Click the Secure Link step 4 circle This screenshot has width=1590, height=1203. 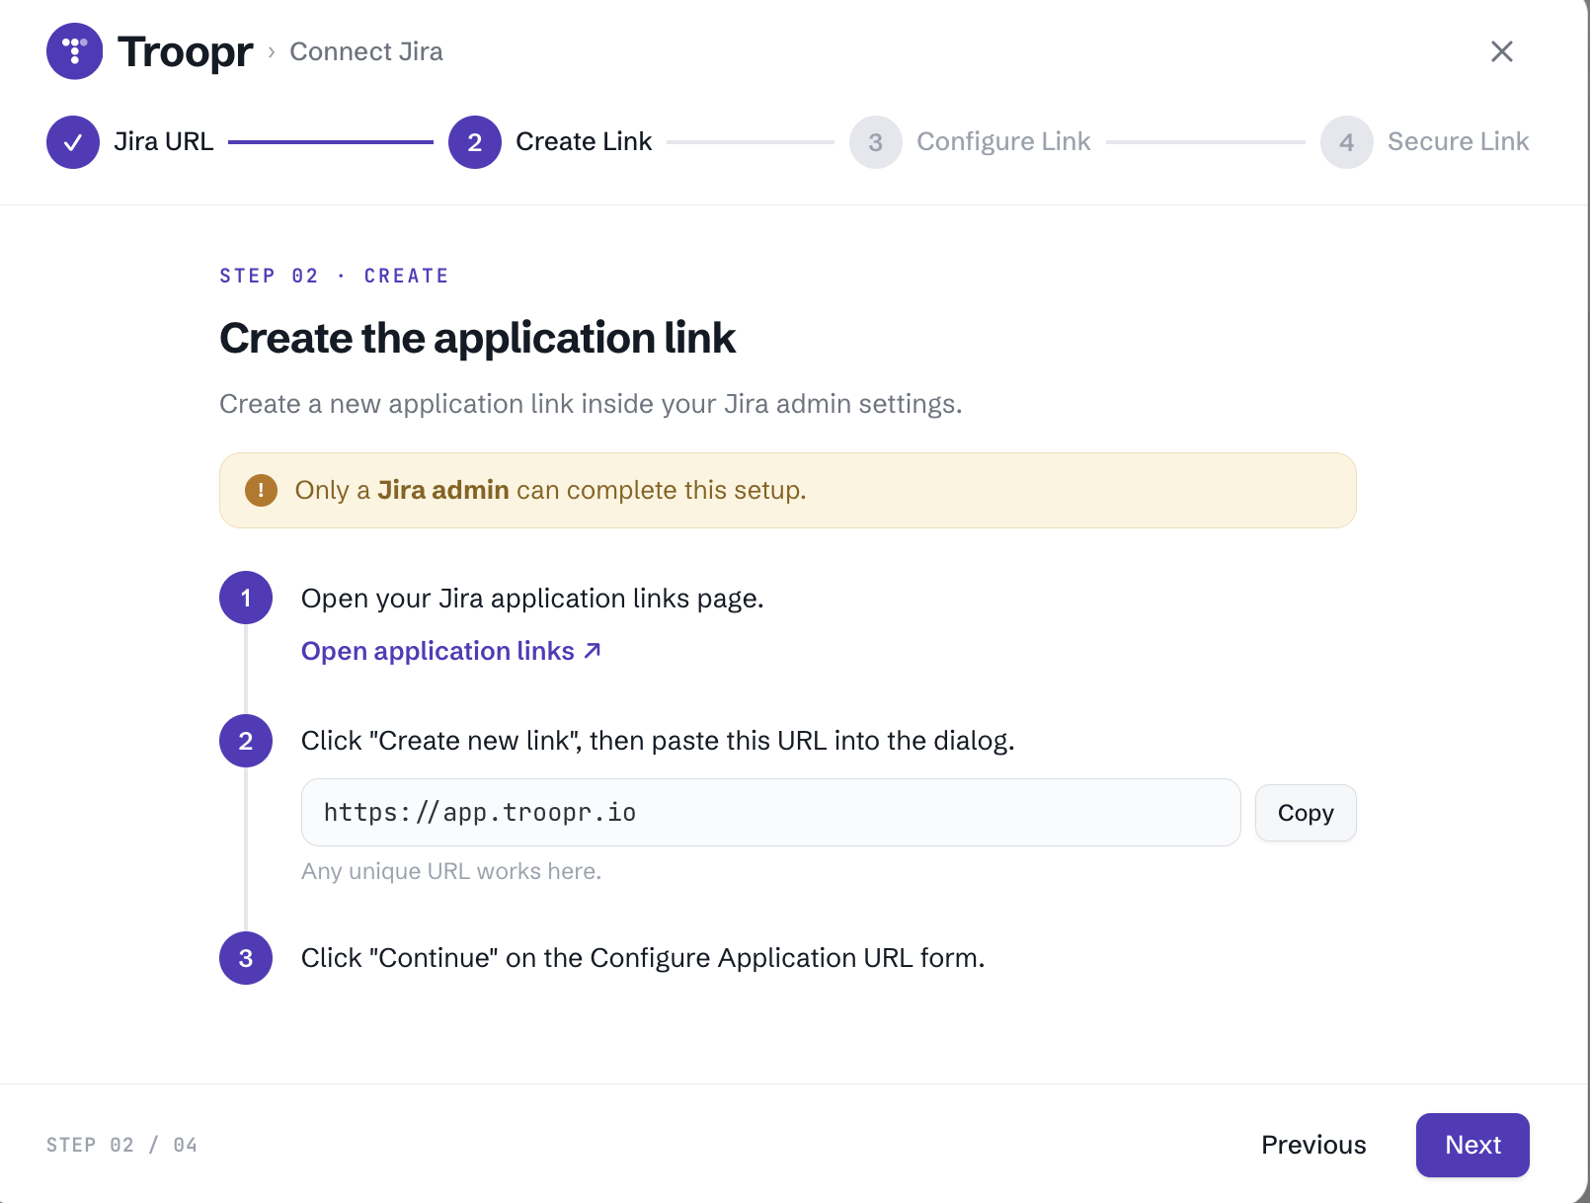(x=1347, y=142)
